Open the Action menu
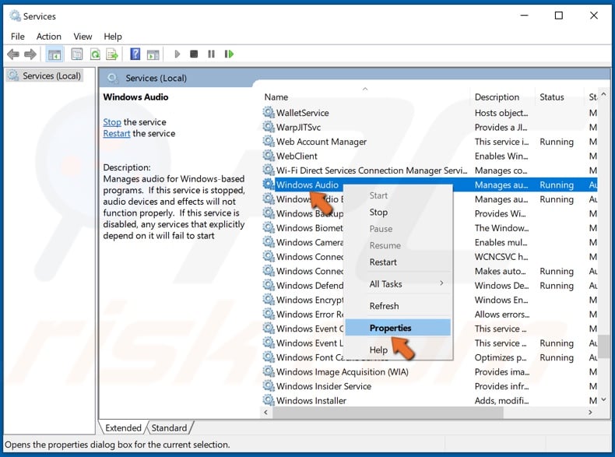This screenshot has height=457, width=615. coord(48,37)
